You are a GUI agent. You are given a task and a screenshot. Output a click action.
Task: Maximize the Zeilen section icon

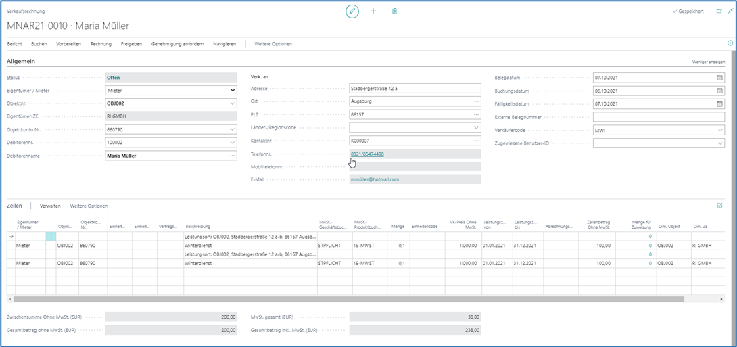click(719, 205)
